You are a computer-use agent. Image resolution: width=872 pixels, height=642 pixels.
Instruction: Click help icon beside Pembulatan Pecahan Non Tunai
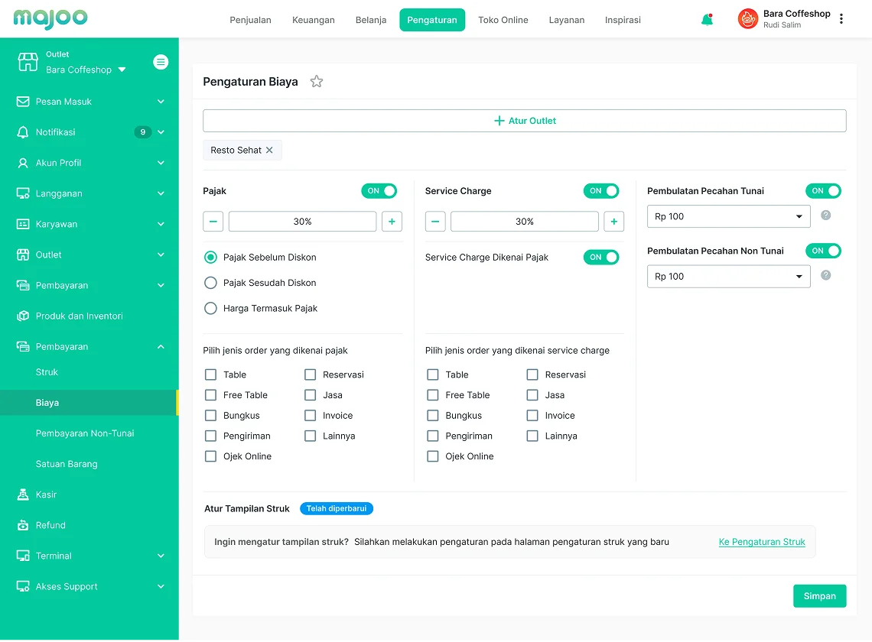(825, 275)
